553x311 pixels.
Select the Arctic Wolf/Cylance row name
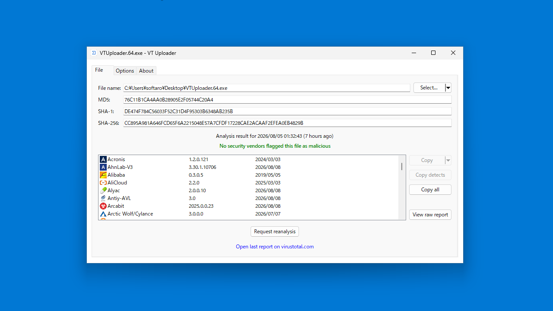(130, 214)
